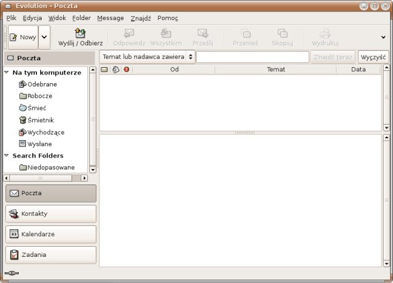393x283 pixels.
Task: Click preview pane scroll up arrow
Action: (386, 137)
